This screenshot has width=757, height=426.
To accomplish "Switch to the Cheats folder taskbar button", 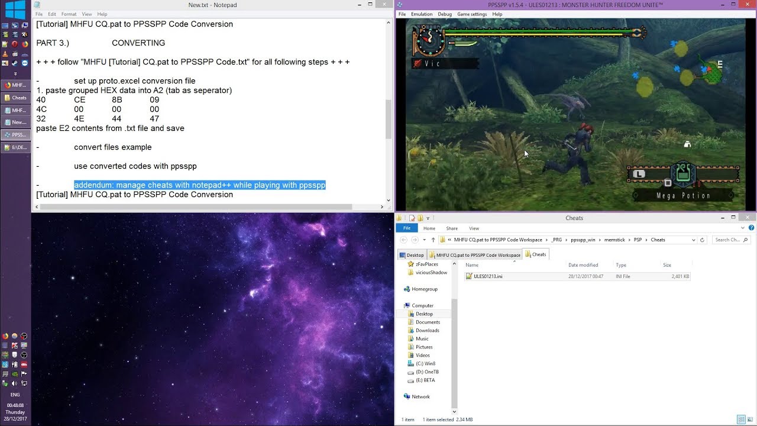I will click(x=15, y=98).
